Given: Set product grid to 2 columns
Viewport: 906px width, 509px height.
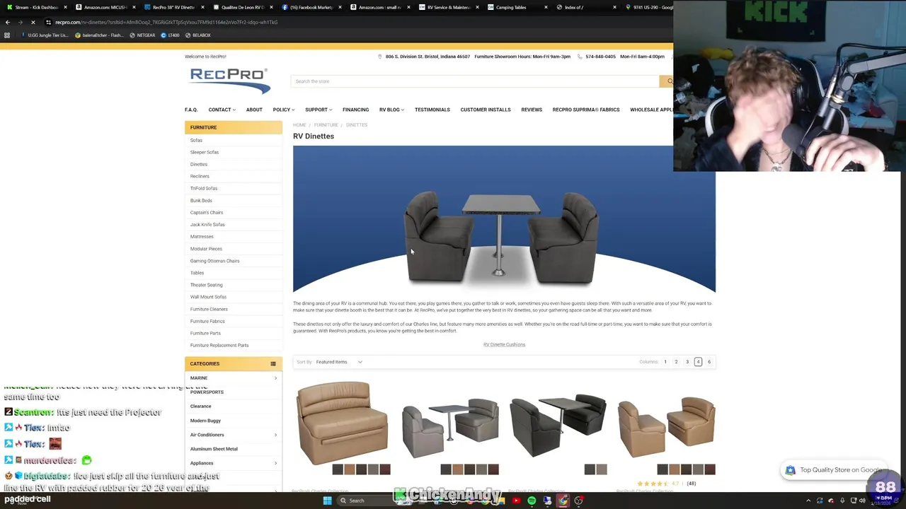Looking at the screenshot, I should click(x=676, y=362).
